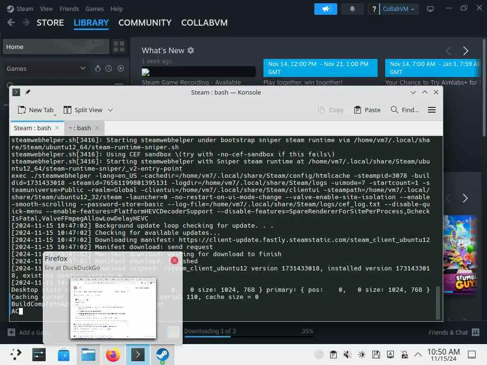The image size is (487, 365).
Task: Click the Konsole terminal window menu icon
Action: click(16, 92)
